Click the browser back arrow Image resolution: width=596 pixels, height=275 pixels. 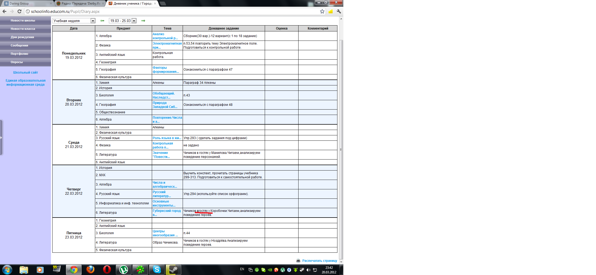point(4,11)
